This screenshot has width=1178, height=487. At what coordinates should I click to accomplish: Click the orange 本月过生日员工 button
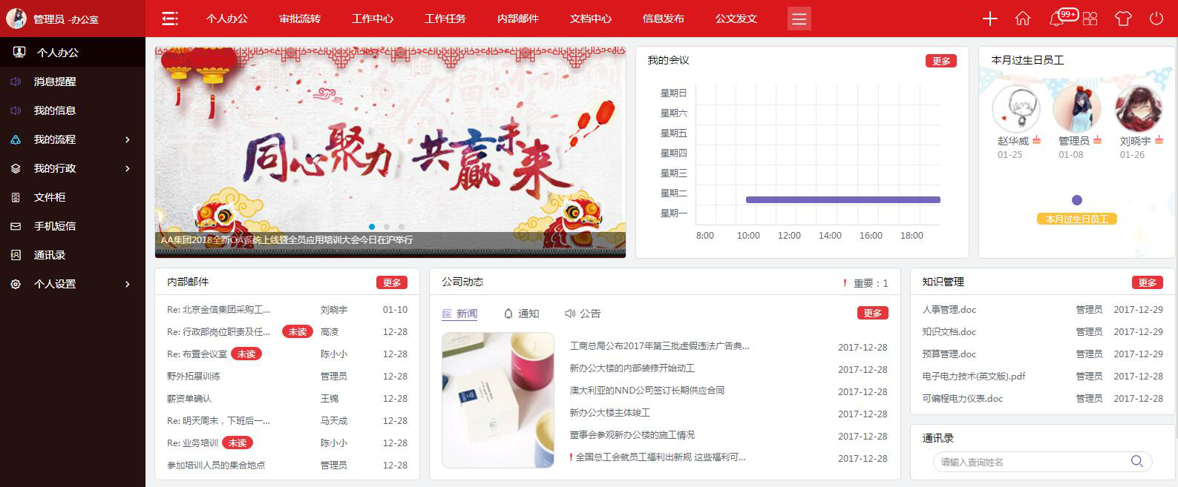pyautogui.click(x=1077, y=219)
